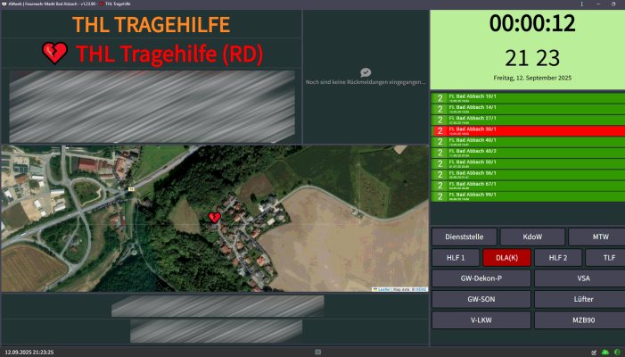Click the heart marker on the map
The height and width of the screenshot is (357, 625).
tap(214, 217)
